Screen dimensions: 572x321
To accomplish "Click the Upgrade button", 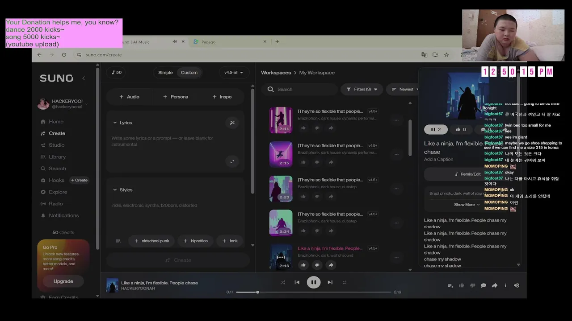I will click(x=63, y=281).
